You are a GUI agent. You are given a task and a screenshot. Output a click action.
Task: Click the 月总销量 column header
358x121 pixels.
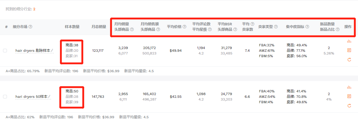[x=99, y=27]
